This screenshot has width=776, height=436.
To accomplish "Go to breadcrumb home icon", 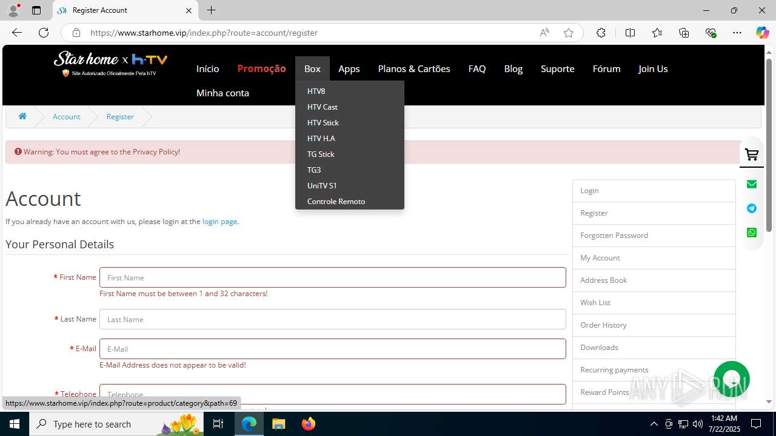I will pyautogui.click(x=22, y=116).
